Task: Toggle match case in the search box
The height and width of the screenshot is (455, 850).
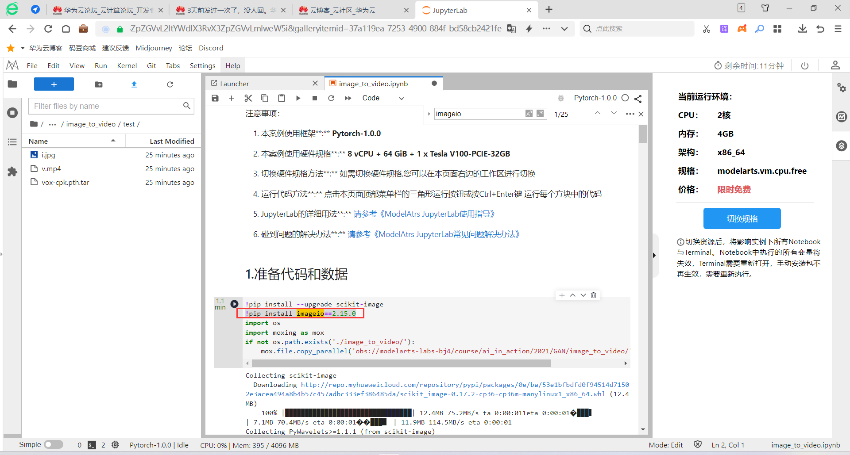Action: click(x=529, y=114)
